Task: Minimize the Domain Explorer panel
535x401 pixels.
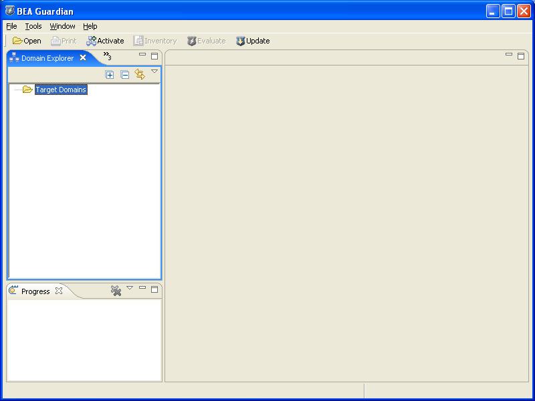Action: coord(142,54)
